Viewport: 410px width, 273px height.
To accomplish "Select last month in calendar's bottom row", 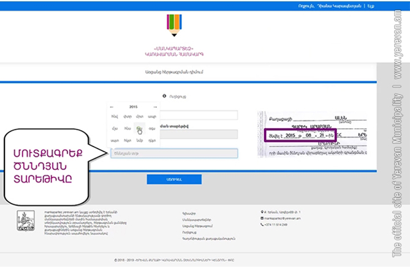I will [151, 140].
